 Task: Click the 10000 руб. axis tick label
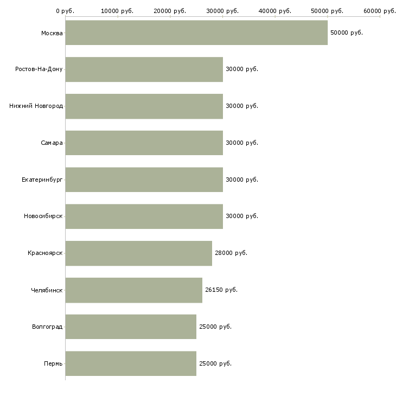click(117, 11)
